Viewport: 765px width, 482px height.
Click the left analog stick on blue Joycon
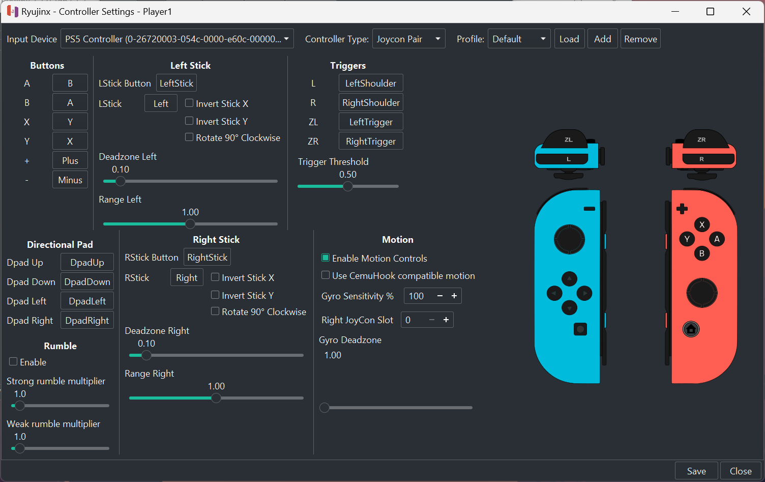coord(569,239)
